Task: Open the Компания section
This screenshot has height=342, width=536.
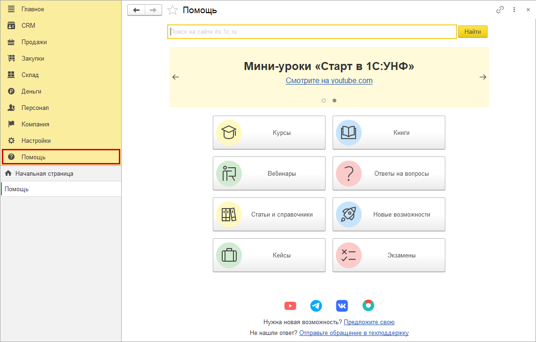Action: (x=61, y=124)
